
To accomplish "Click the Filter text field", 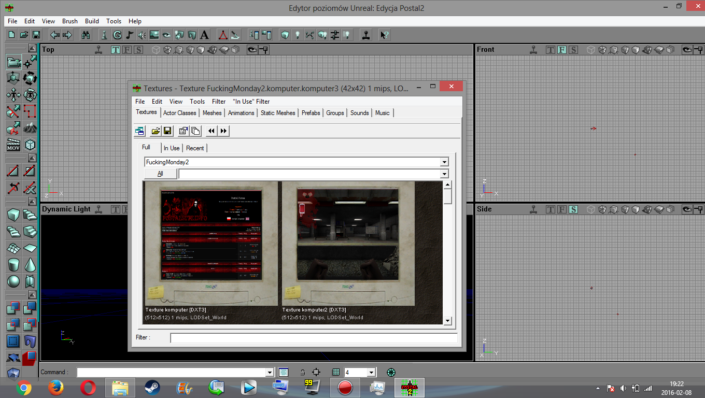I will coord(314,338).
